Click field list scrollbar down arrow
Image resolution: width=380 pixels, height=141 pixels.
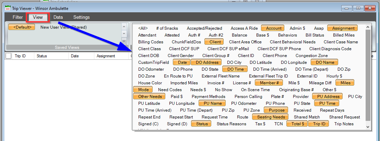pos(368,127)
